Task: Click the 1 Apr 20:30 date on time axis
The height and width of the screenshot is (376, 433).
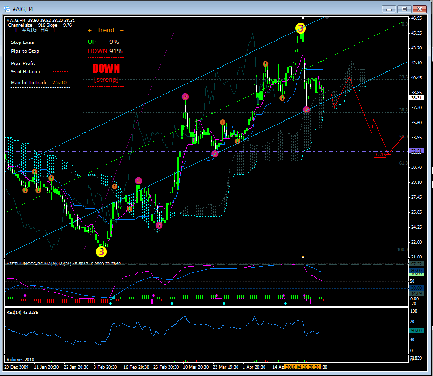Action: pyautogui.click(x=254, y=367)
